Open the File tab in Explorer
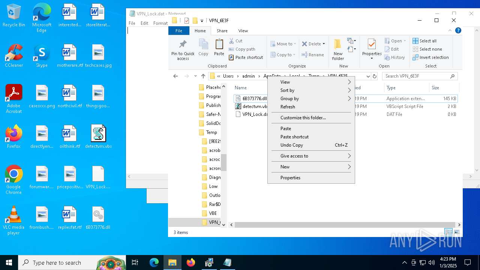The image size is (480, 270). click(179, 31)
